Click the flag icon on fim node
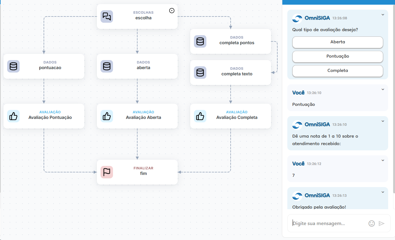This screenshot has height=240, width=395. coord(107,172)
